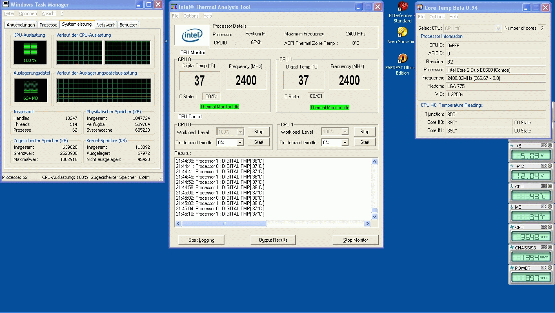
Task: Select the EVEREST Ultimate Edition desktop icon
Action: coord(402,64)
